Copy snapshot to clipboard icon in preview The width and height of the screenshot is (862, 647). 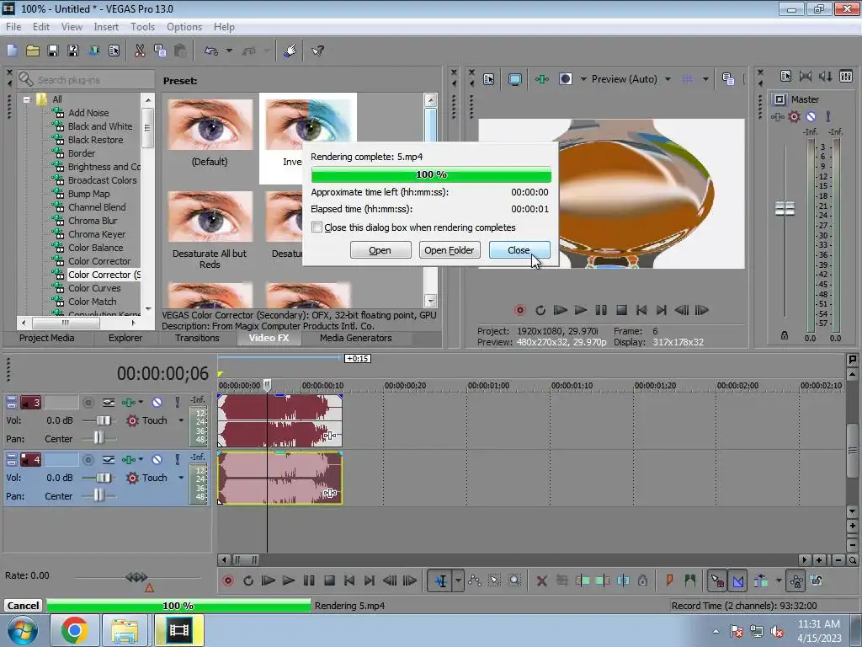728,79
